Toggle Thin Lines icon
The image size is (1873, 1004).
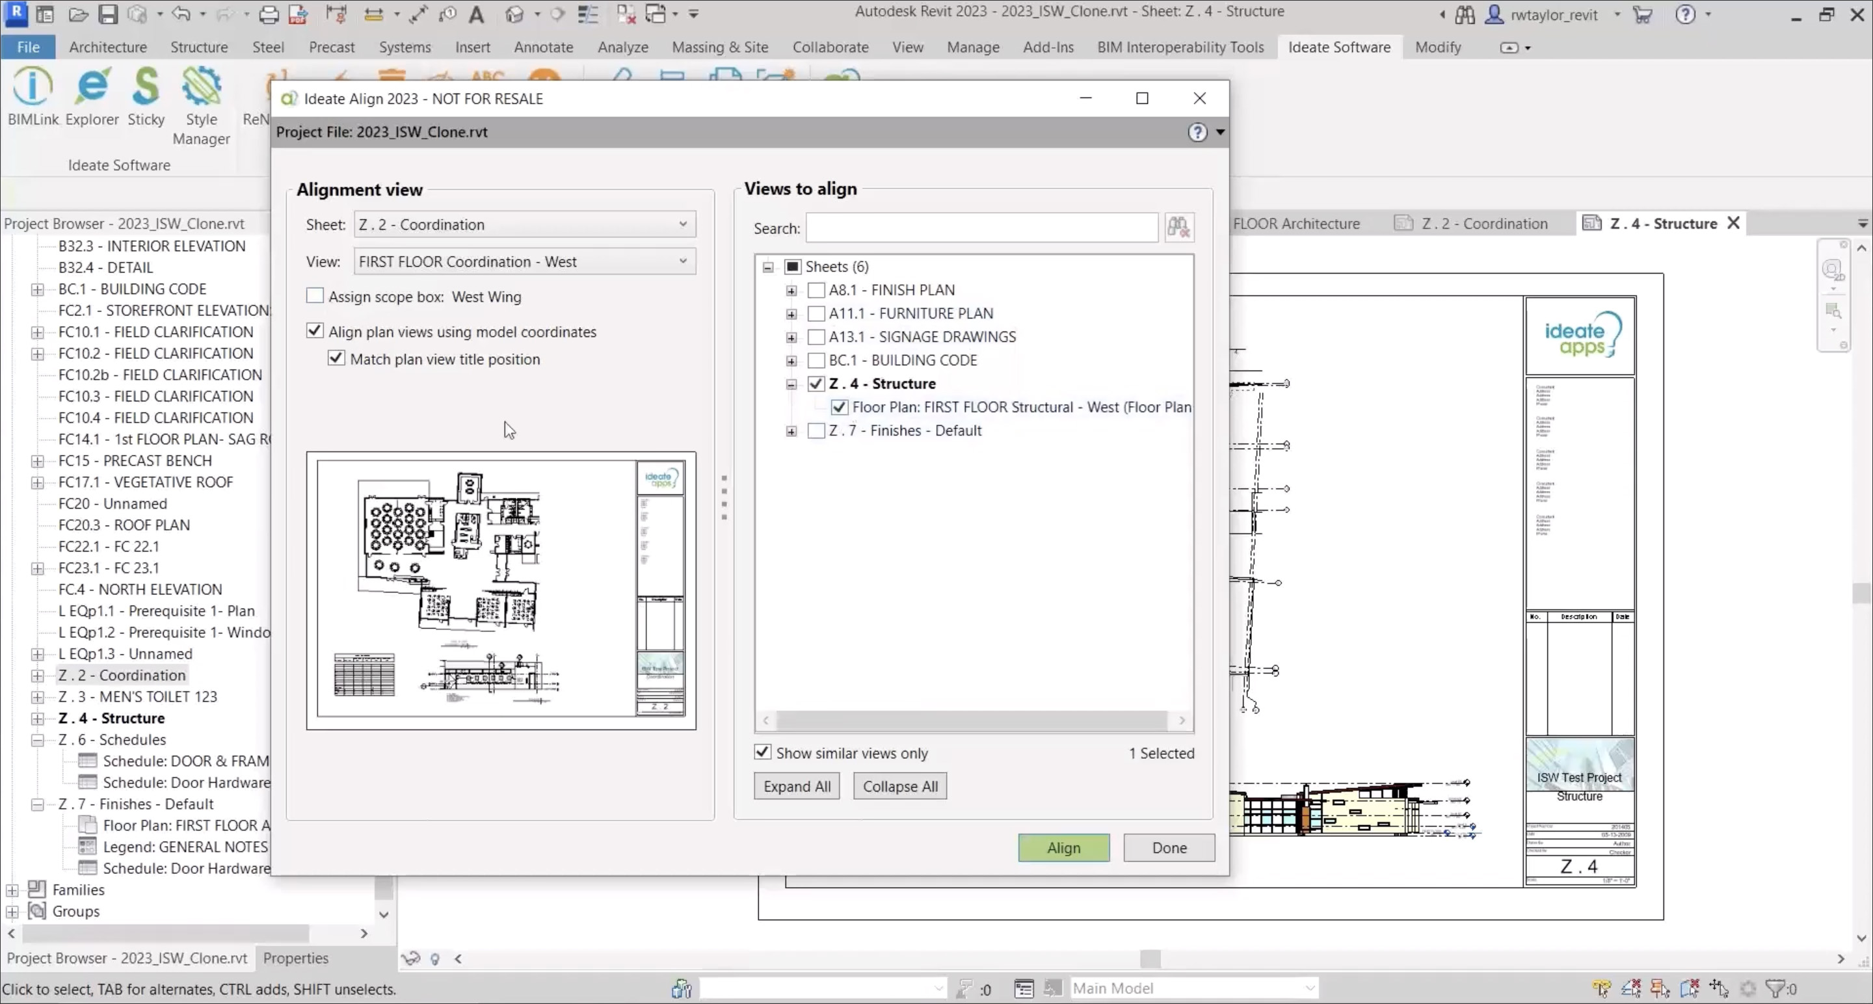click(x=587, y=14)
